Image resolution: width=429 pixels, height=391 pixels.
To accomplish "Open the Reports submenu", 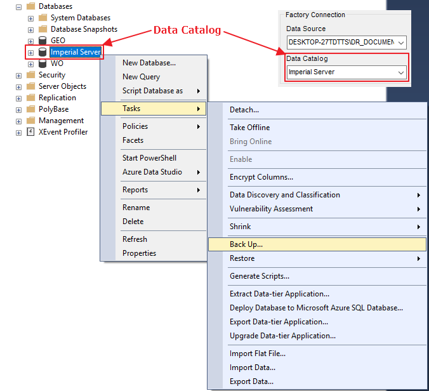I will [154, 190].
